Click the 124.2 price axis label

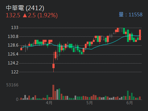coord(13,63)
